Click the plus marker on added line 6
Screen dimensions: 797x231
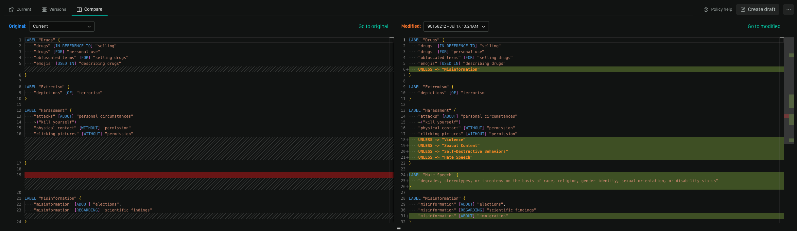(407, 69)
